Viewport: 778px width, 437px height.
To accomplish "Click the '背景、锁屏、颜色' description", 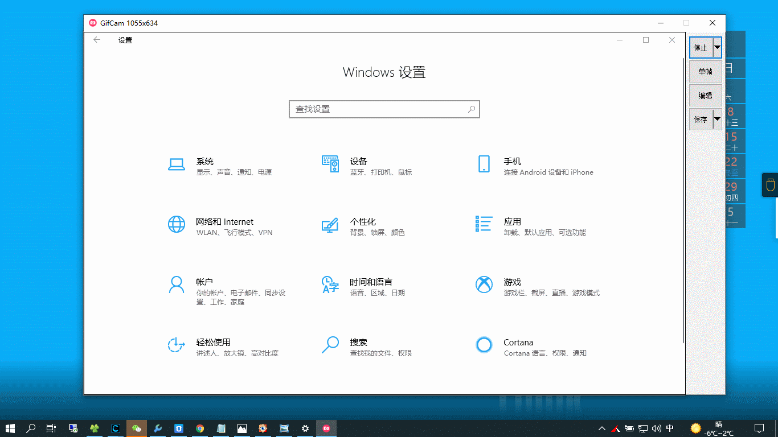I will (x=378, y=233).
